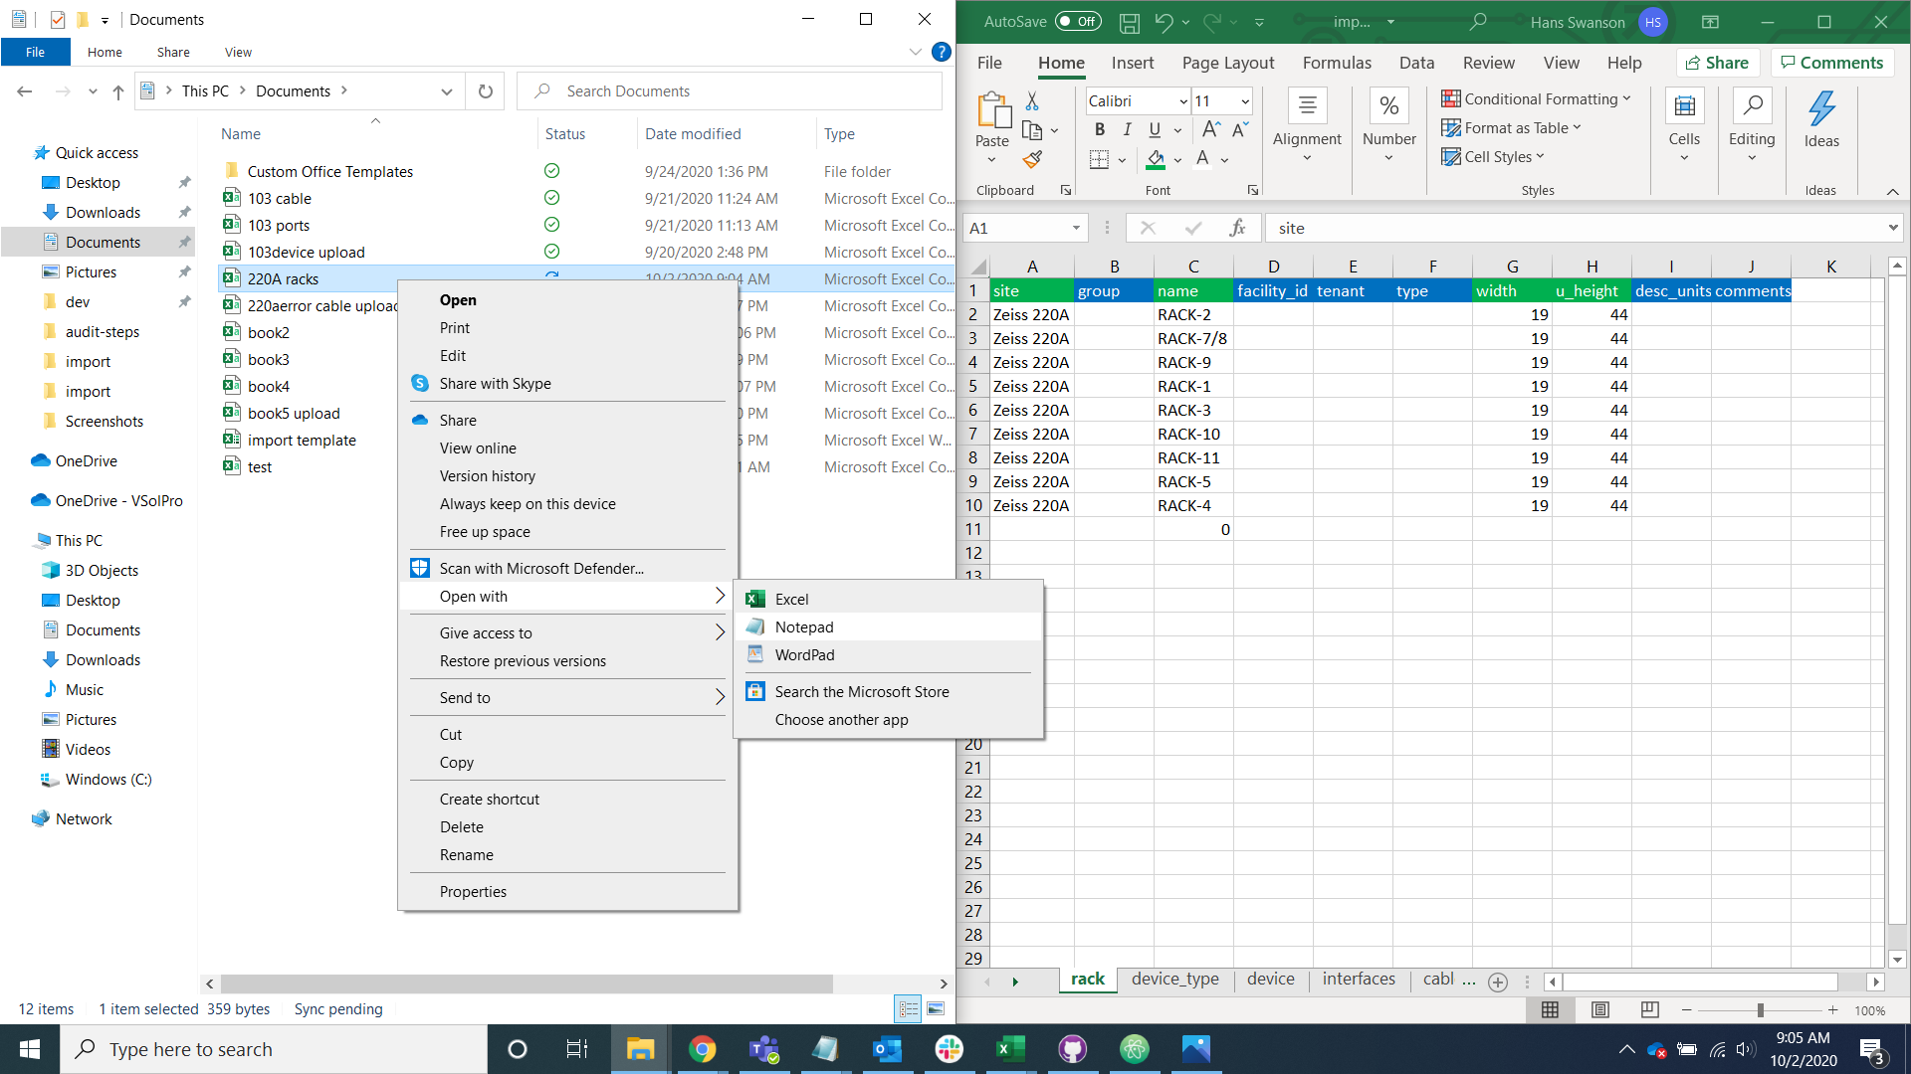Open the Ideas lightning icon

[1821, 108]
